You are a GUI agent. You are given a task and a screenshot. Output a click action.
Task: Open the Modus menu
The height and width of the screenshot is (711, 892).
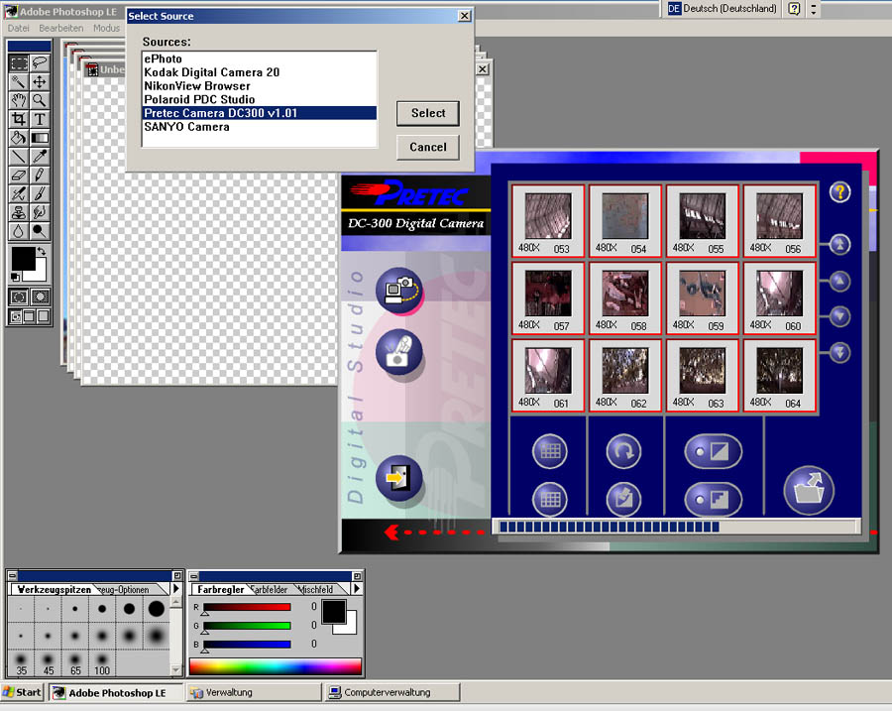(x=106, y=28)
